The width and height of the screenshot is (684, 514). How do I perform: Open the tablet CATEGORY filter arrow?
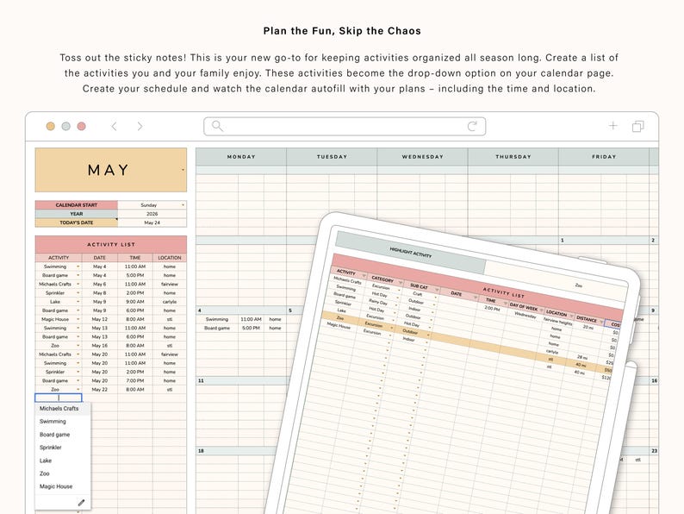click(x=400, y=283)
